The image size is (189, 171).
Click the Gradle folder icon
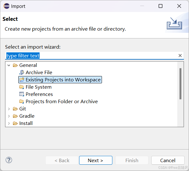(x=15, y=116)
